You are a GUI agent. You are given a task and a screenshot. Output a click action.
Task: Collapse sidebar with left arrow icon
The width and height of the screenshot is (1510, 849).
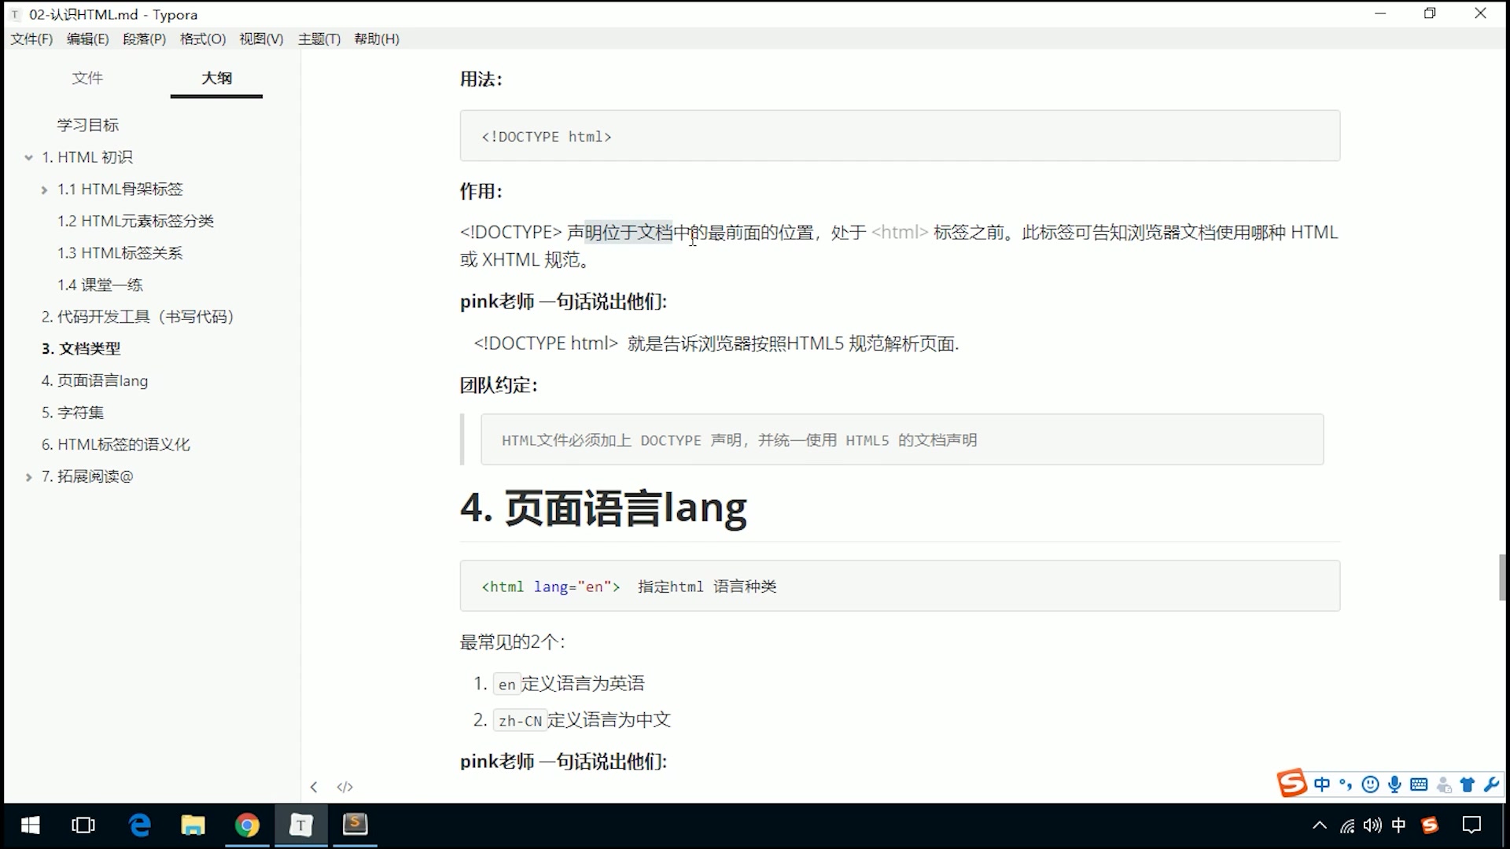coord(314,787)
